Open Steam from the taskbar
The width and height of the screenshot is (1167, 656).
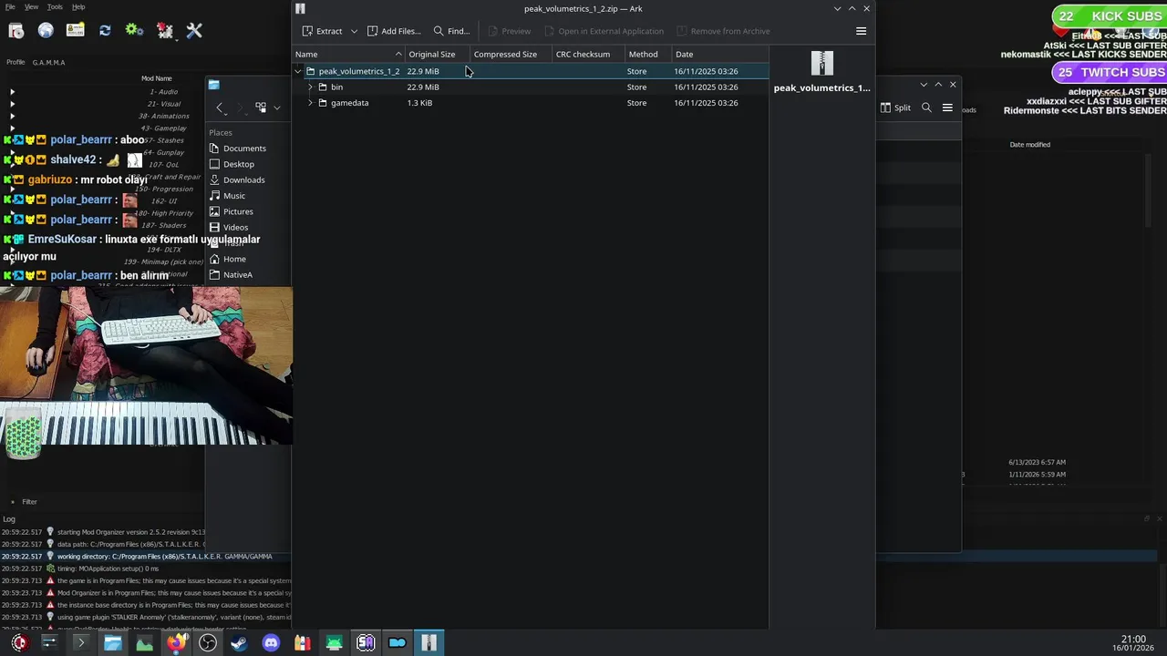coord(239,642)
